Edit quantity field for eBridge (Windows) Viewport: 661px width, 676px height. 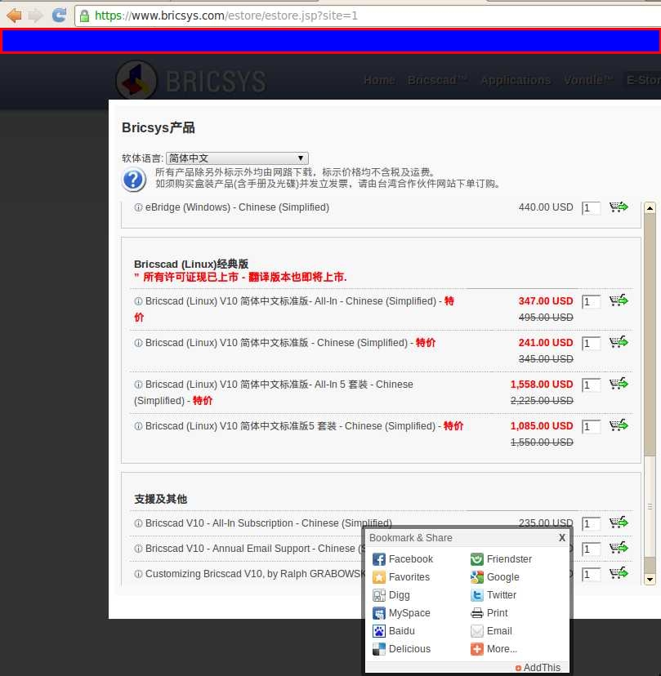(x=591, y=208)
